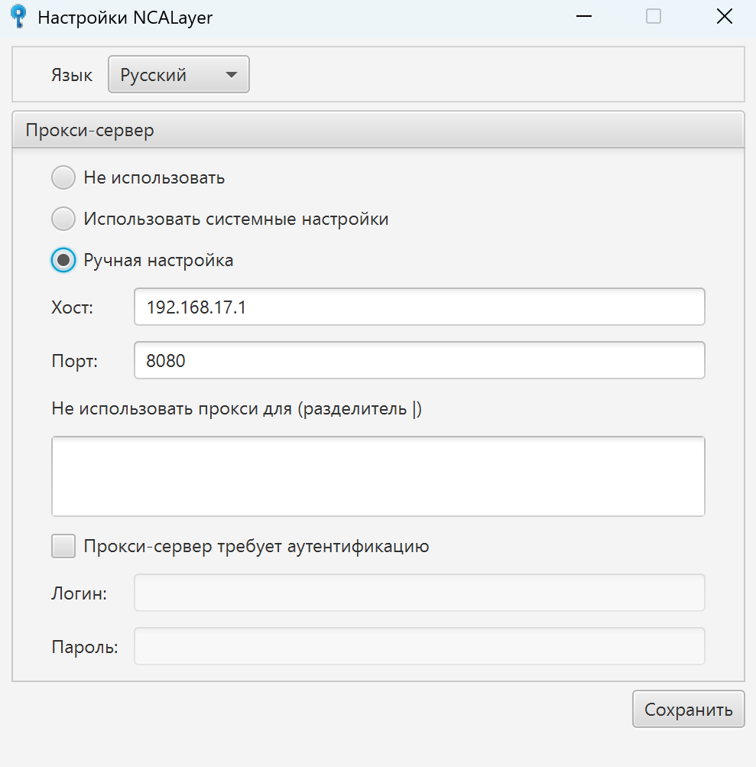Click the Хост input field

[x=419, y=307]
